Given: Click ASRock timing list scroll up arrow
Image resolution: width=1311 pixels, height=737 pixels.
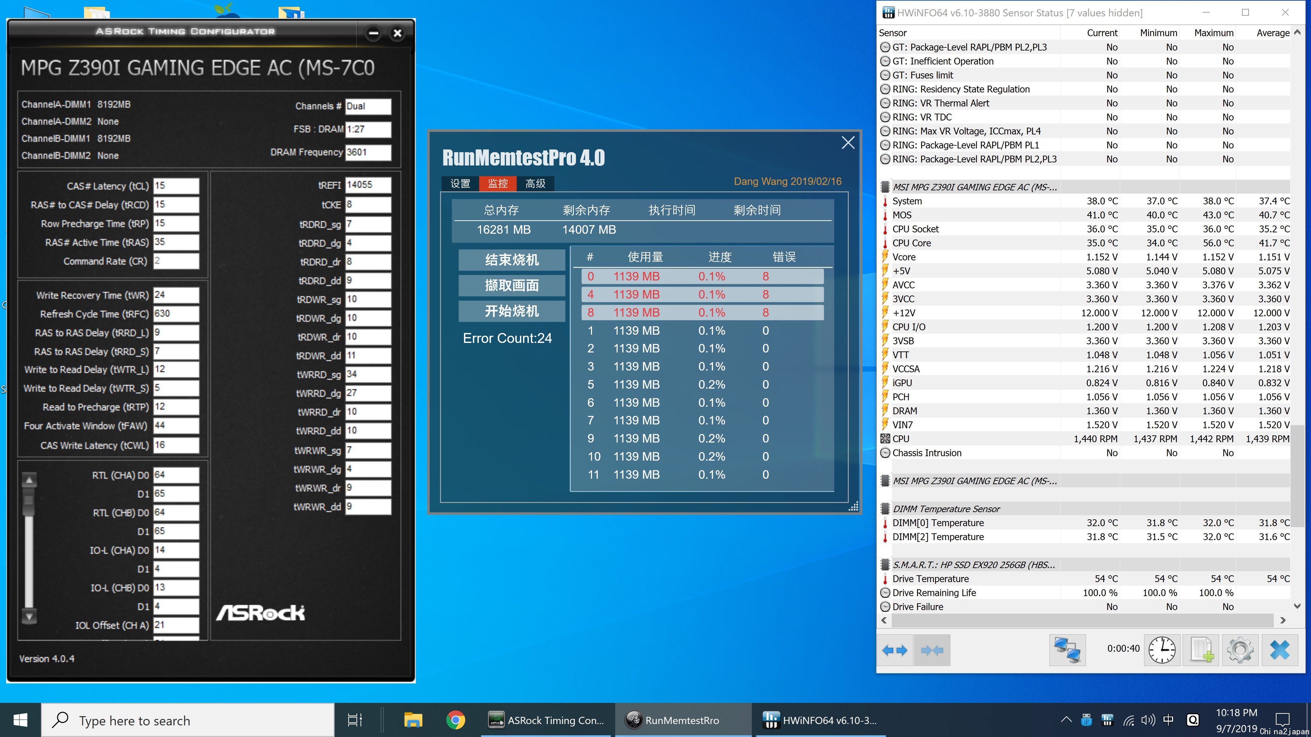Looking at the screenshot, I should click(x=29, y=480).
